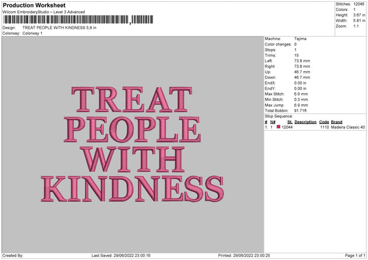Click the Trims value 15
The height and width of the screenshot is (260, 368).
coord(296,55)
